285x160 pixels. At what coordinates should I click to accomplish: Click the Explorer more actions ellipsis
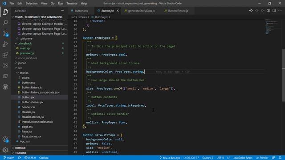[62, 11]
